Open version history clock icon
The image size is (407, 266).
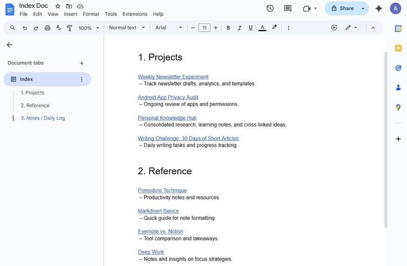tap(270, 8)
